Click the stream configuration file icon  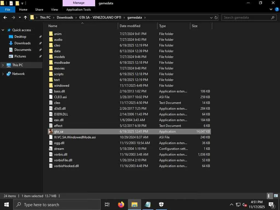[51, 149]
